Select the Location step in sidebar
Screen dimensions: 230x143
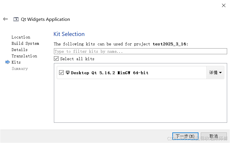click(21, 37)
